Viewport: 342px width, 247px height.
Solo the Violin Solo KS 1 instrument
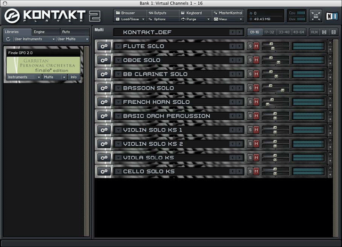click(x=250, y=130)
